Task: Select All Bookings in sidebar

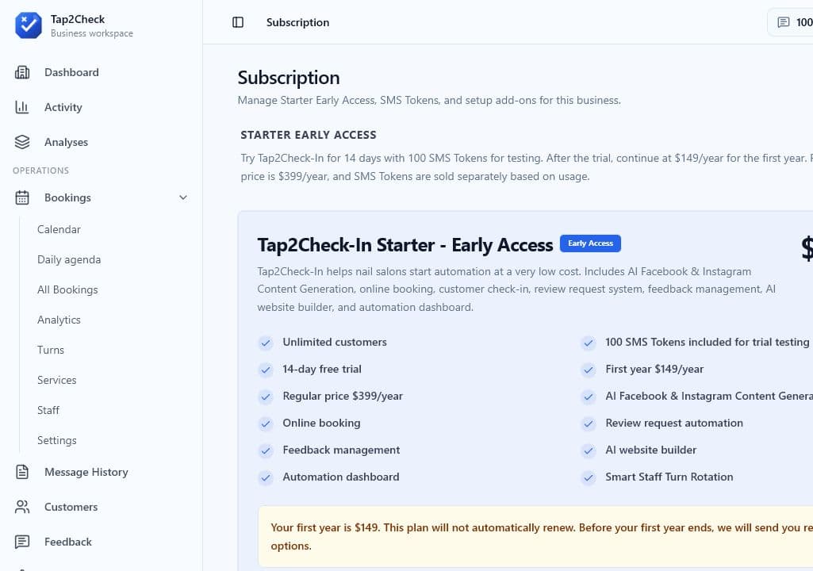Action: pyautogui.click(x=67, y=289)
